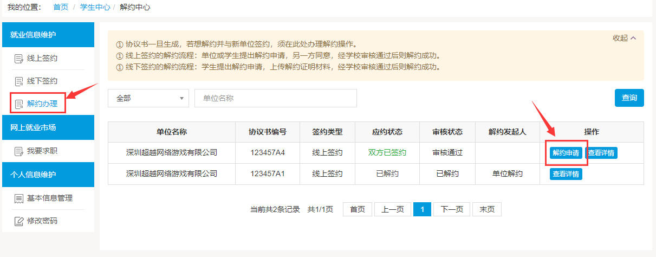656x257 pixels.
Task: Collapse the notice panel with 收起
Action: [x=624, y=38]
